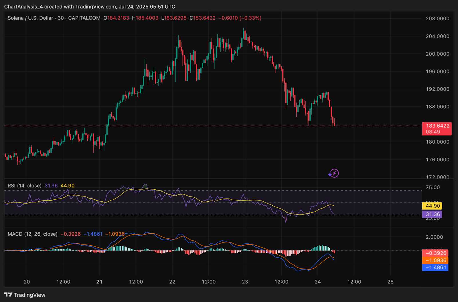Click the TradingView logo icon
This screenshot has width=458, height=302.
point(8,295)
